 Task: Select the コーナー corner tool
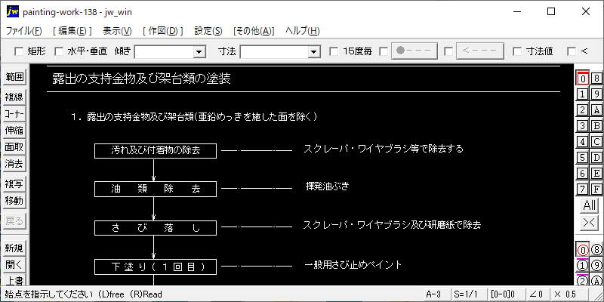point(14,114)
